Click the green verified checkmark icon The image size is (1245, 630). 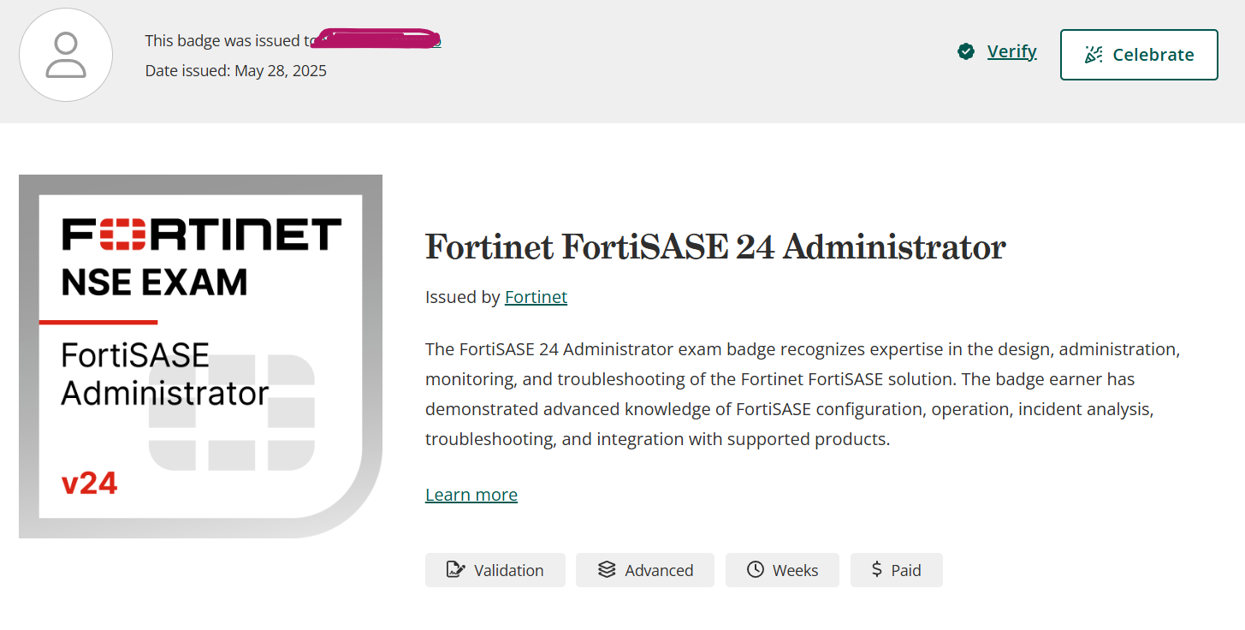(966, 52)
